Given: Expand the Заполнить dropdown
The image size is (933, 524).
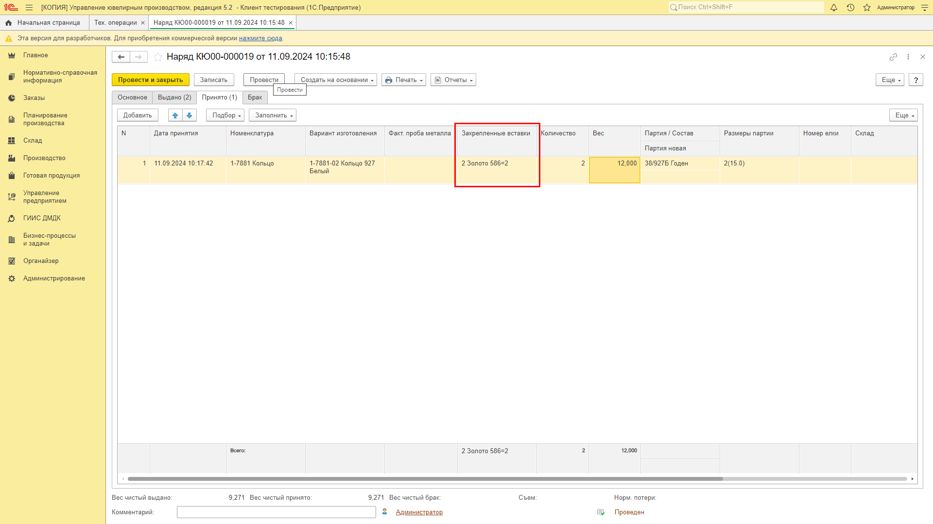Looking at the screenshot, I should [x=273, y=115].
